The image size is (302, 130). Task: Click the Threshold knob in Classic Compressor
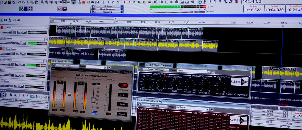147,82
